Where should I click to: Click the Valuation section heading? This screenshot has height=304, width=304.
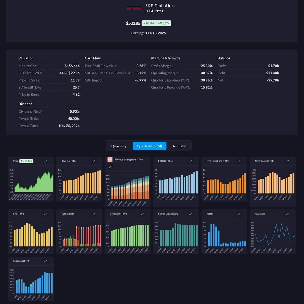tap(26, 58)
